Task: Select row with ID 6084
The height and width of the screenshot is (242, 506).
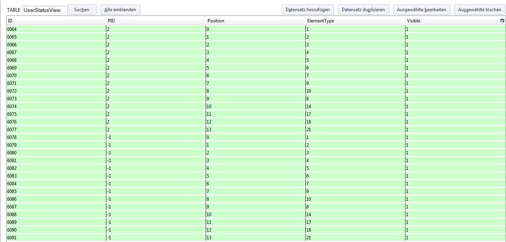Action: pyautogui.click(x=256, y=184)
